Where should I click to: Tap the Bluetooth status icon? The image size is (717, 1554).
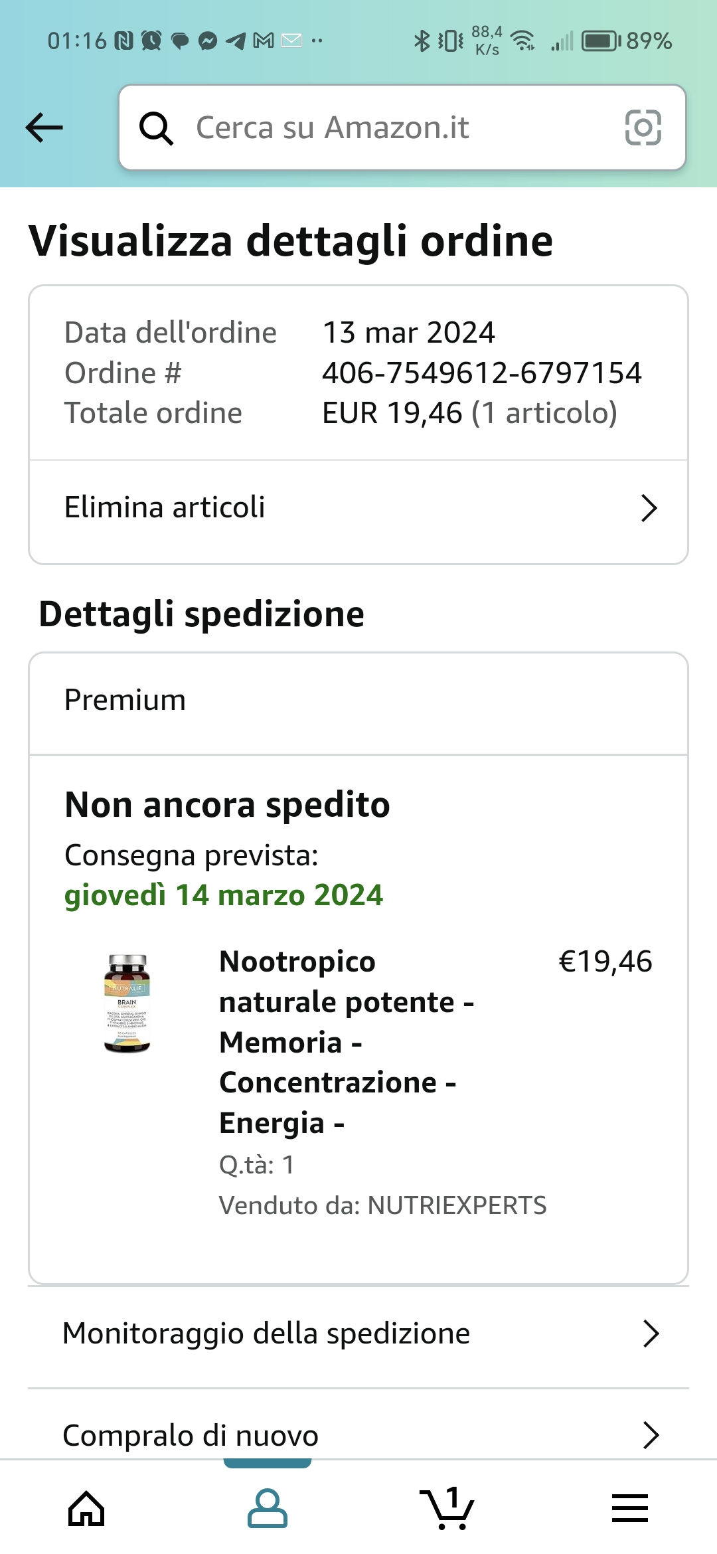tap(422, 41)
